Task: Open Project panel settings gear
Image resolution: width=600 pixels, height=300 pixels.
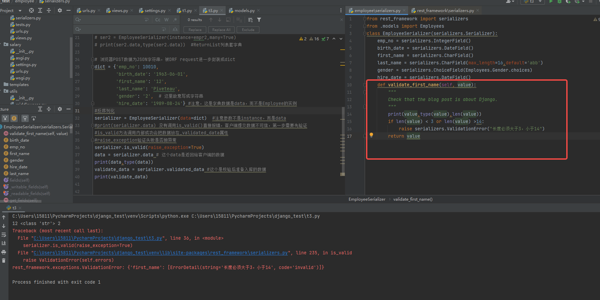Action: 60,10
